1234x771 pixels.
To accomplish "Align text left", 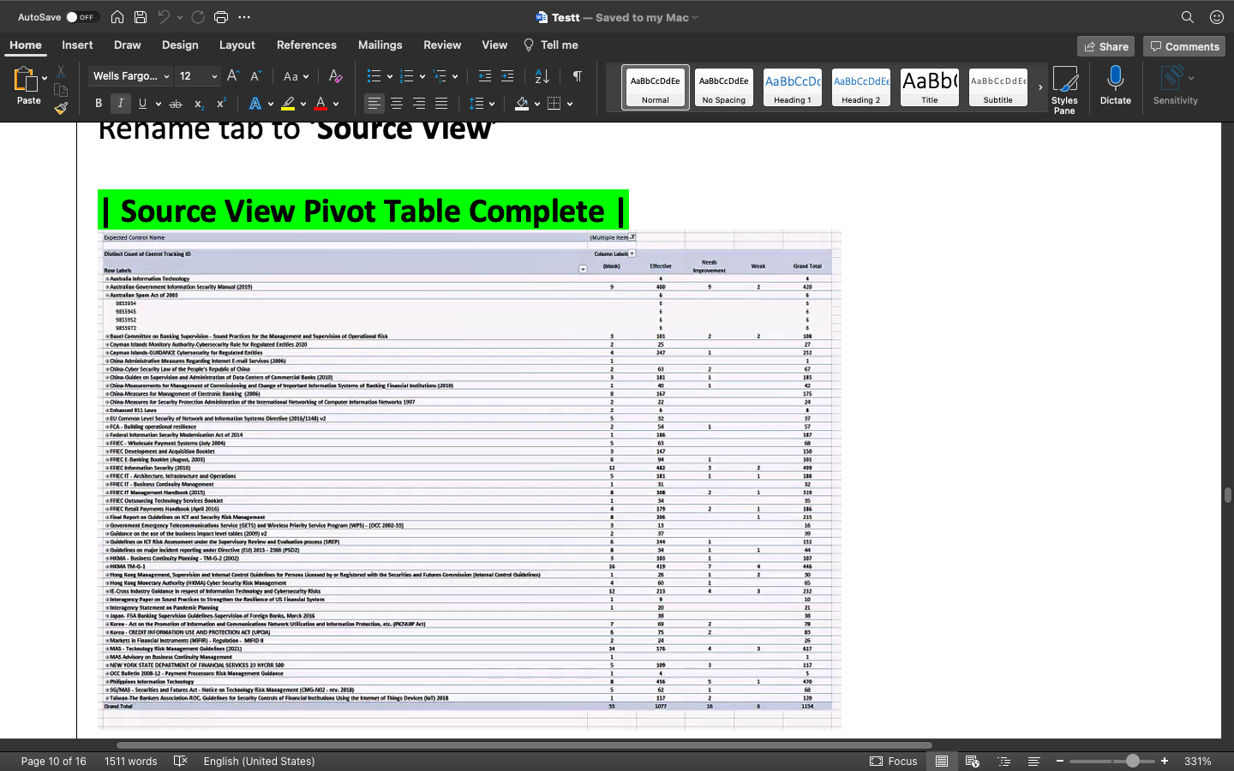I will click(374, 104).
